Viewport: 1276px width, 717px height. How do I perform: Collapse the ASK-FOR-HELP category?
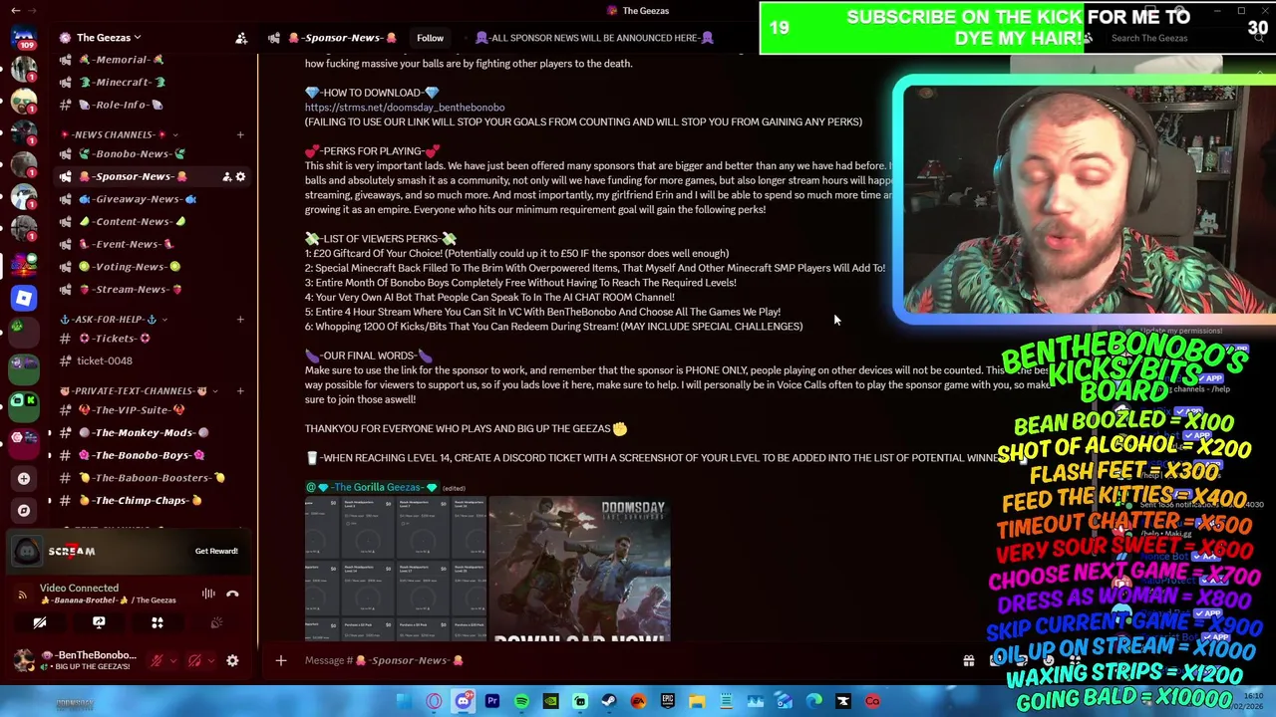[115, 319]
